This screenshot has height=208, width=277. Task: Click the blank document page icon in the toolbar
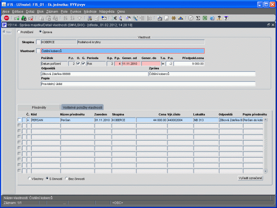click(167, 18)
